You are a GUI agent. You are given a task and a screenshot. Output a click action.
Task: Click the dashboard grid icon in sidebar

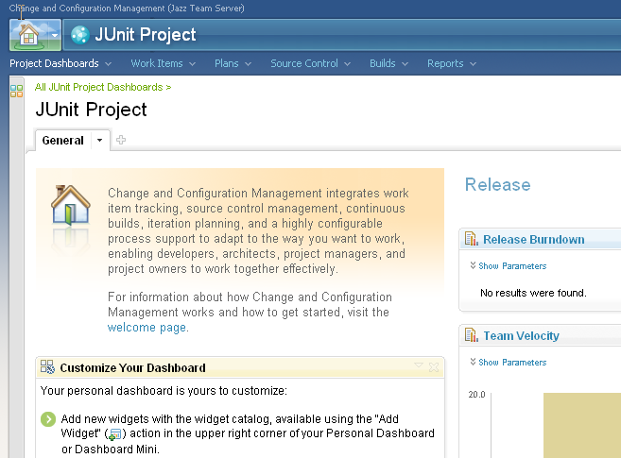coord(17,91)
